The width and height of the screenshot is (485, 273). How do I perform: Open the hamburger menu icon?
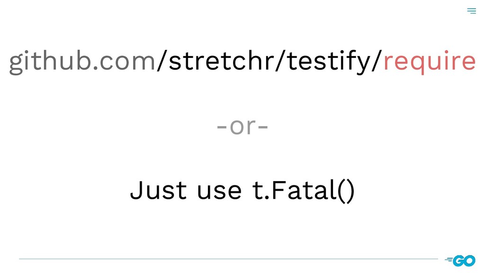click(x=471, y=11)
